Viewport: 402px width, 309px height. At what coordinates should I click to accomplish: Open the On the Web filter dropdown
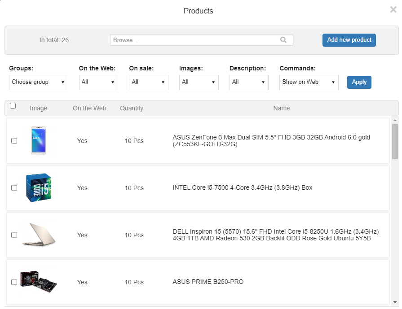click(98, 82)
